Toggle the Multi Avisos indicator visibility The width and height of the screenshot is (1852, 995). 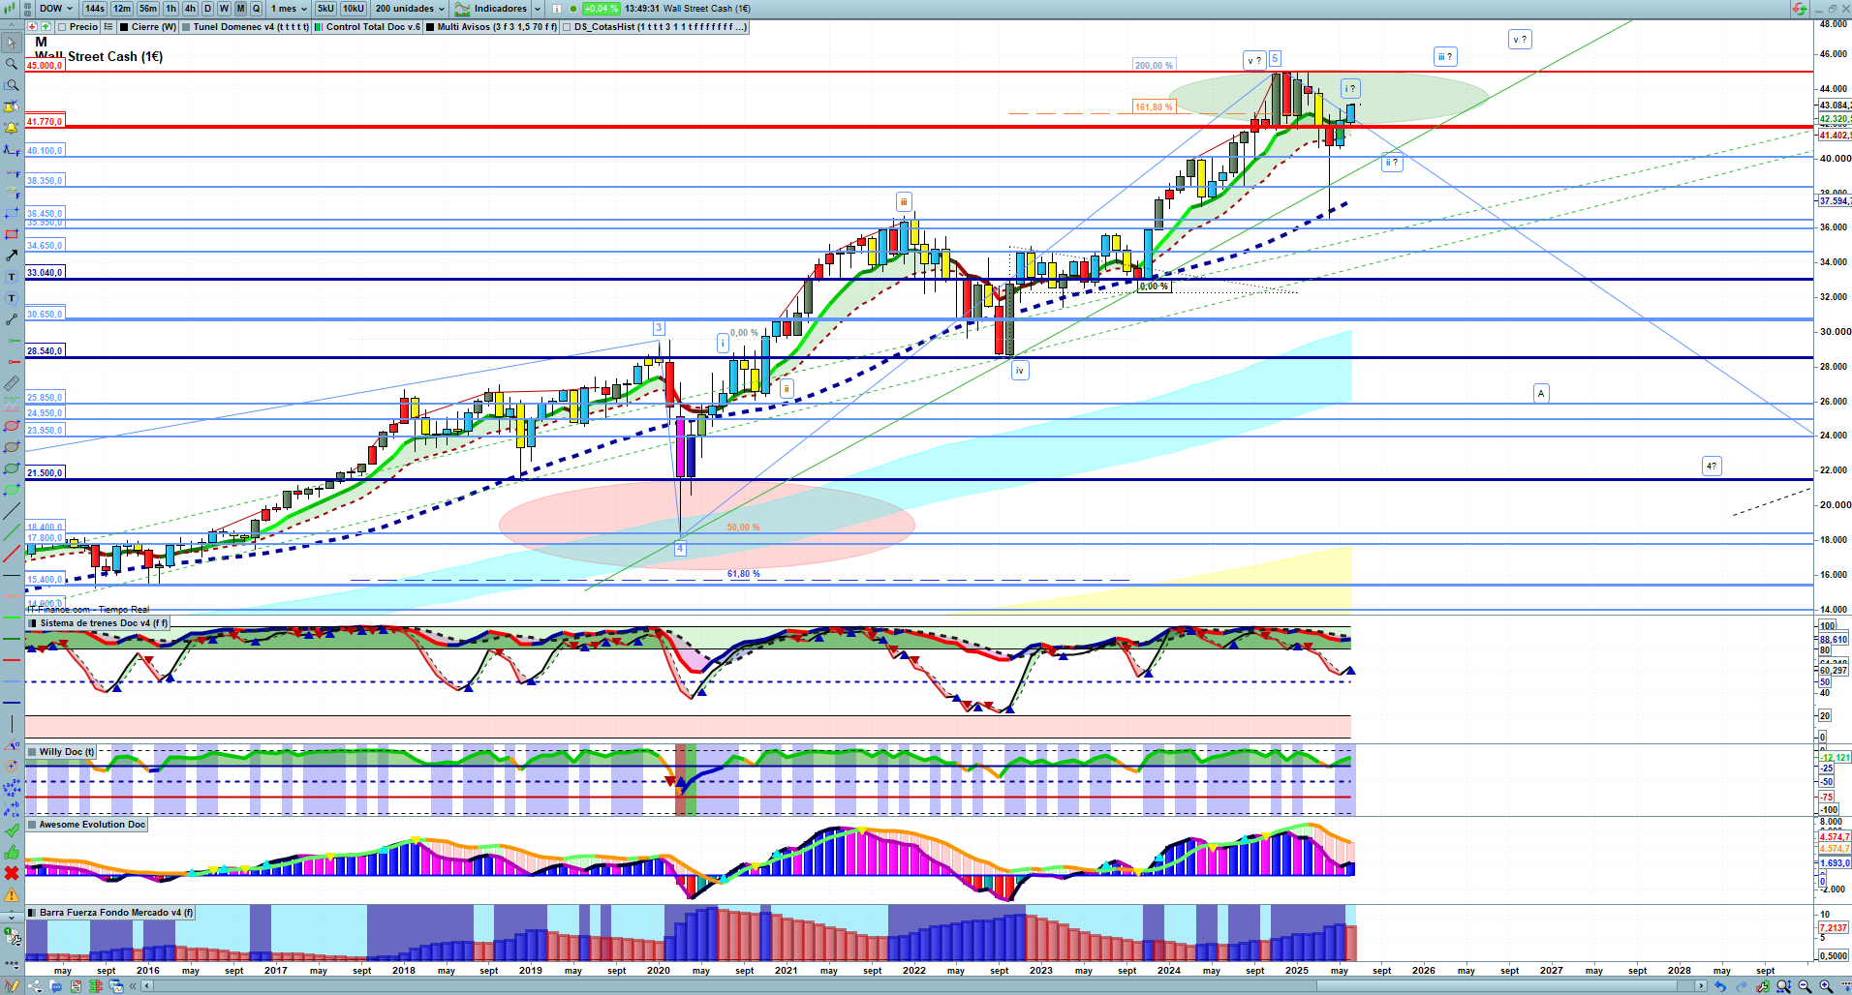(430, 27)
